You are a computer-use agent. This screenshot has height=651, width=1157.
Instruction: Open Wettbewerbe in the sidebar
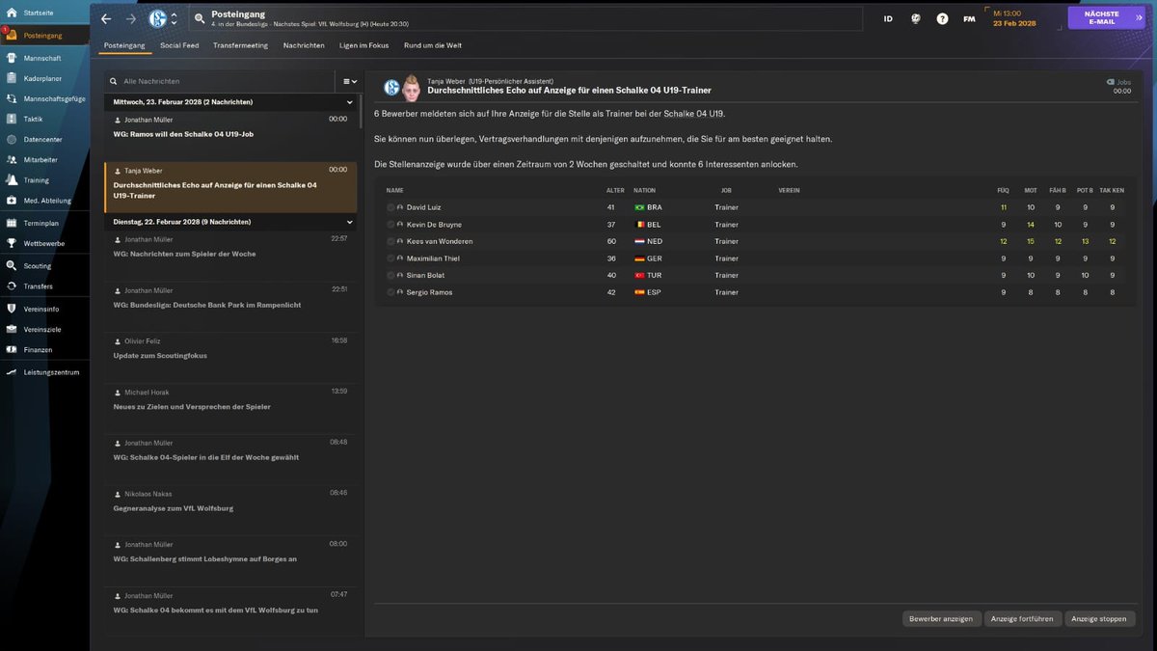(45, 243)
